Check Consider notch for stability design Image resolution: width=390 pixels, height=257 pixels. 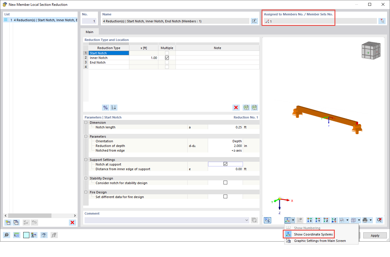(225, 182)
